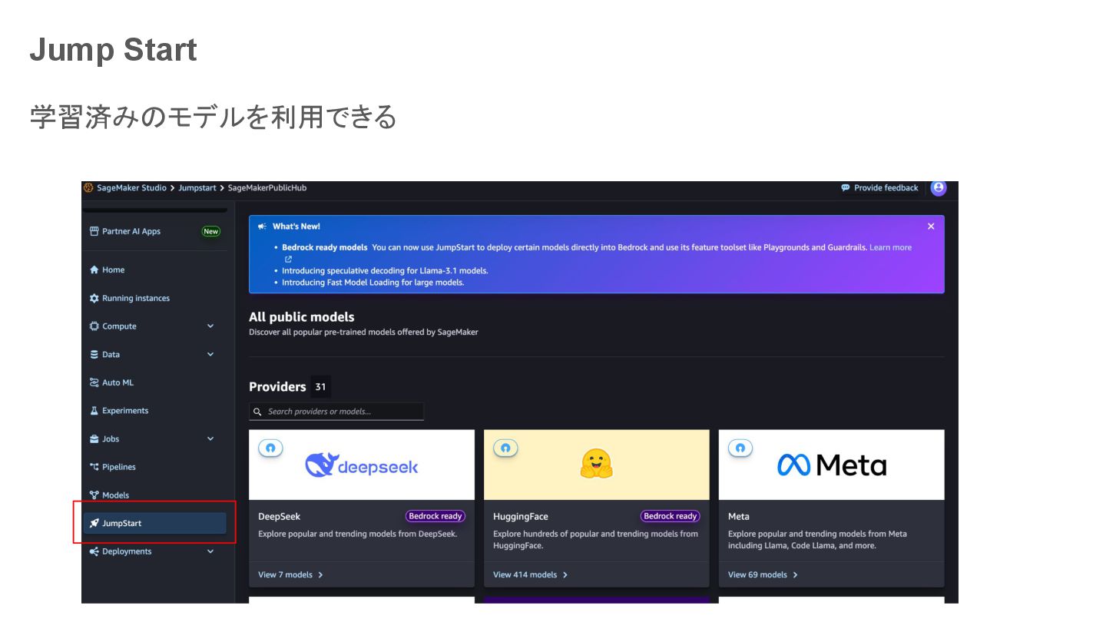Click the Providers count 31

point(320,387)
